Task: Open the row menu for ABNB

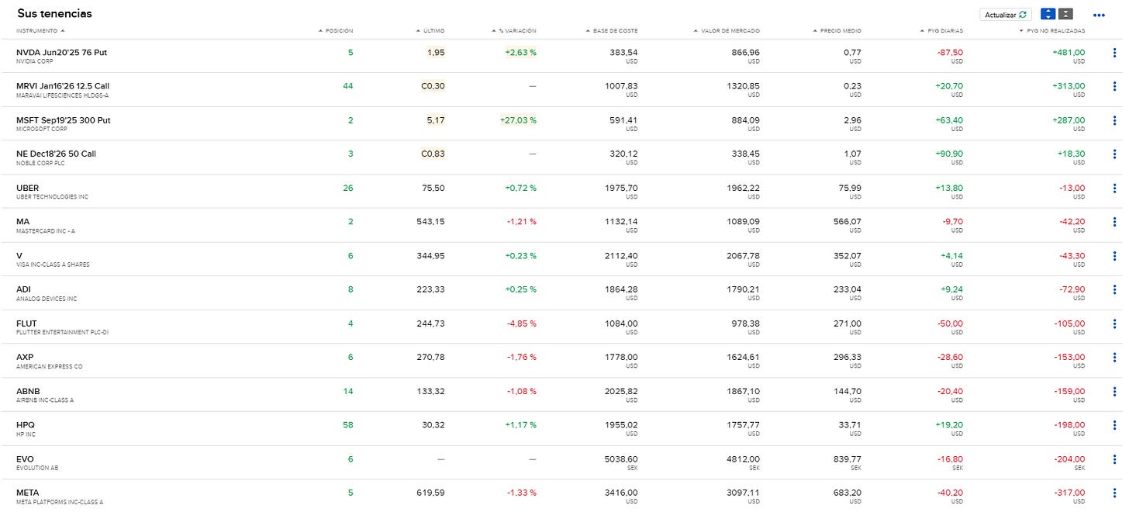Action: pos(1114,391)
